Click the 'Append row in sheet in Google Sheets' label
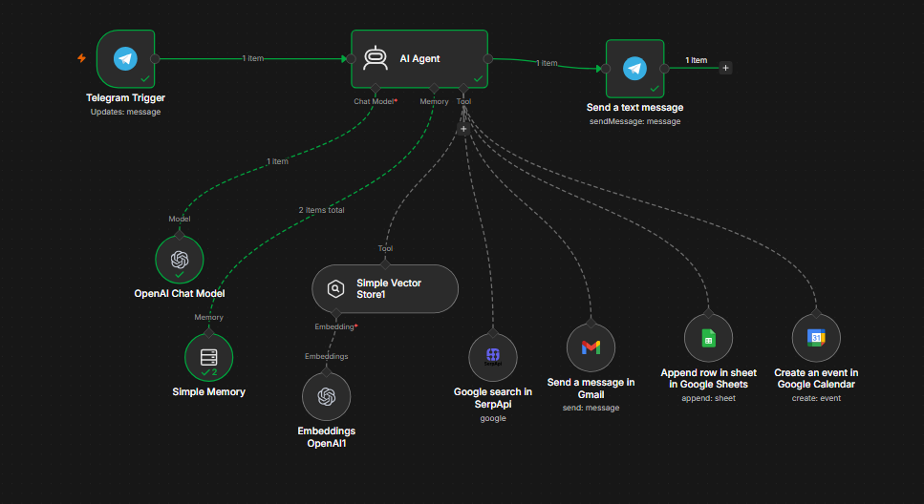 pyautogui.click(x=708, y=379)
